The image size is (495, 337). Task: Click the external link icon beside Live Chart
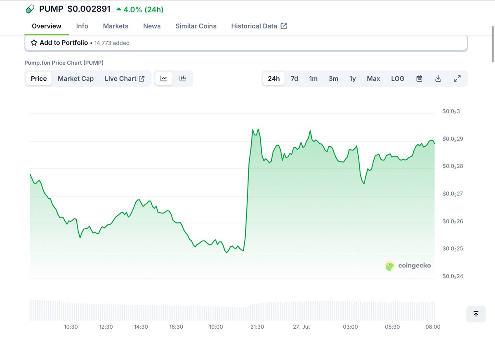(x=141, y=79)
